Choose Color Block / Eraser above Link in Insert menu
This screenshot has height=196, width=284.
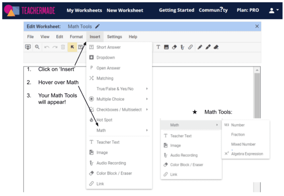coord(119,173)
